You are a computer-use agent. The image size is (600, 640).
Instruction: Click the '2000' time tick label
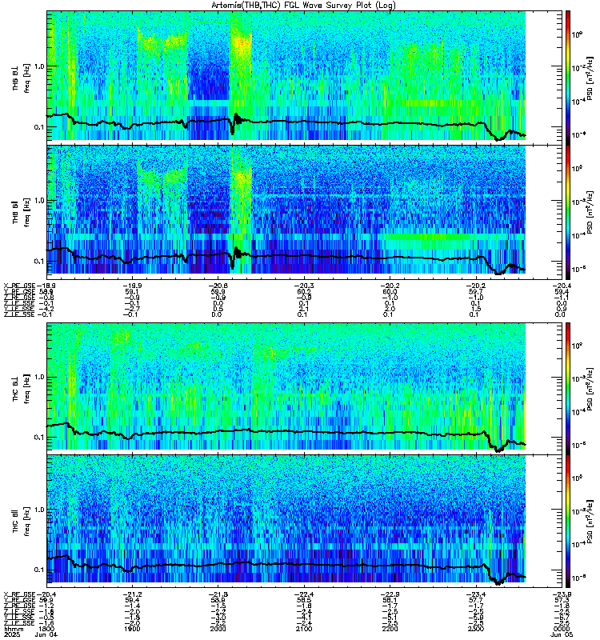[218, 629]
